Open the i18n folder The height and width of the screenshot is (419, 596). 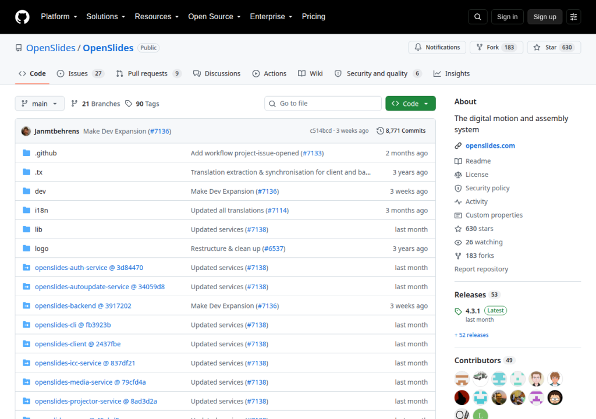[x=41, y=210]
